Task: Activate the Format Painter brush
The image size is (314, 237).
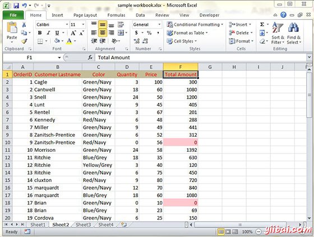Action: (x=24, y=41)
